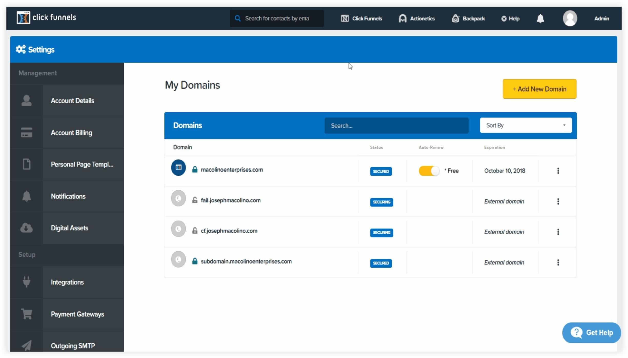Viewport: 628px width, 358px height.
Task: Open the Sort By dropdown
Action: click(525, 125)
